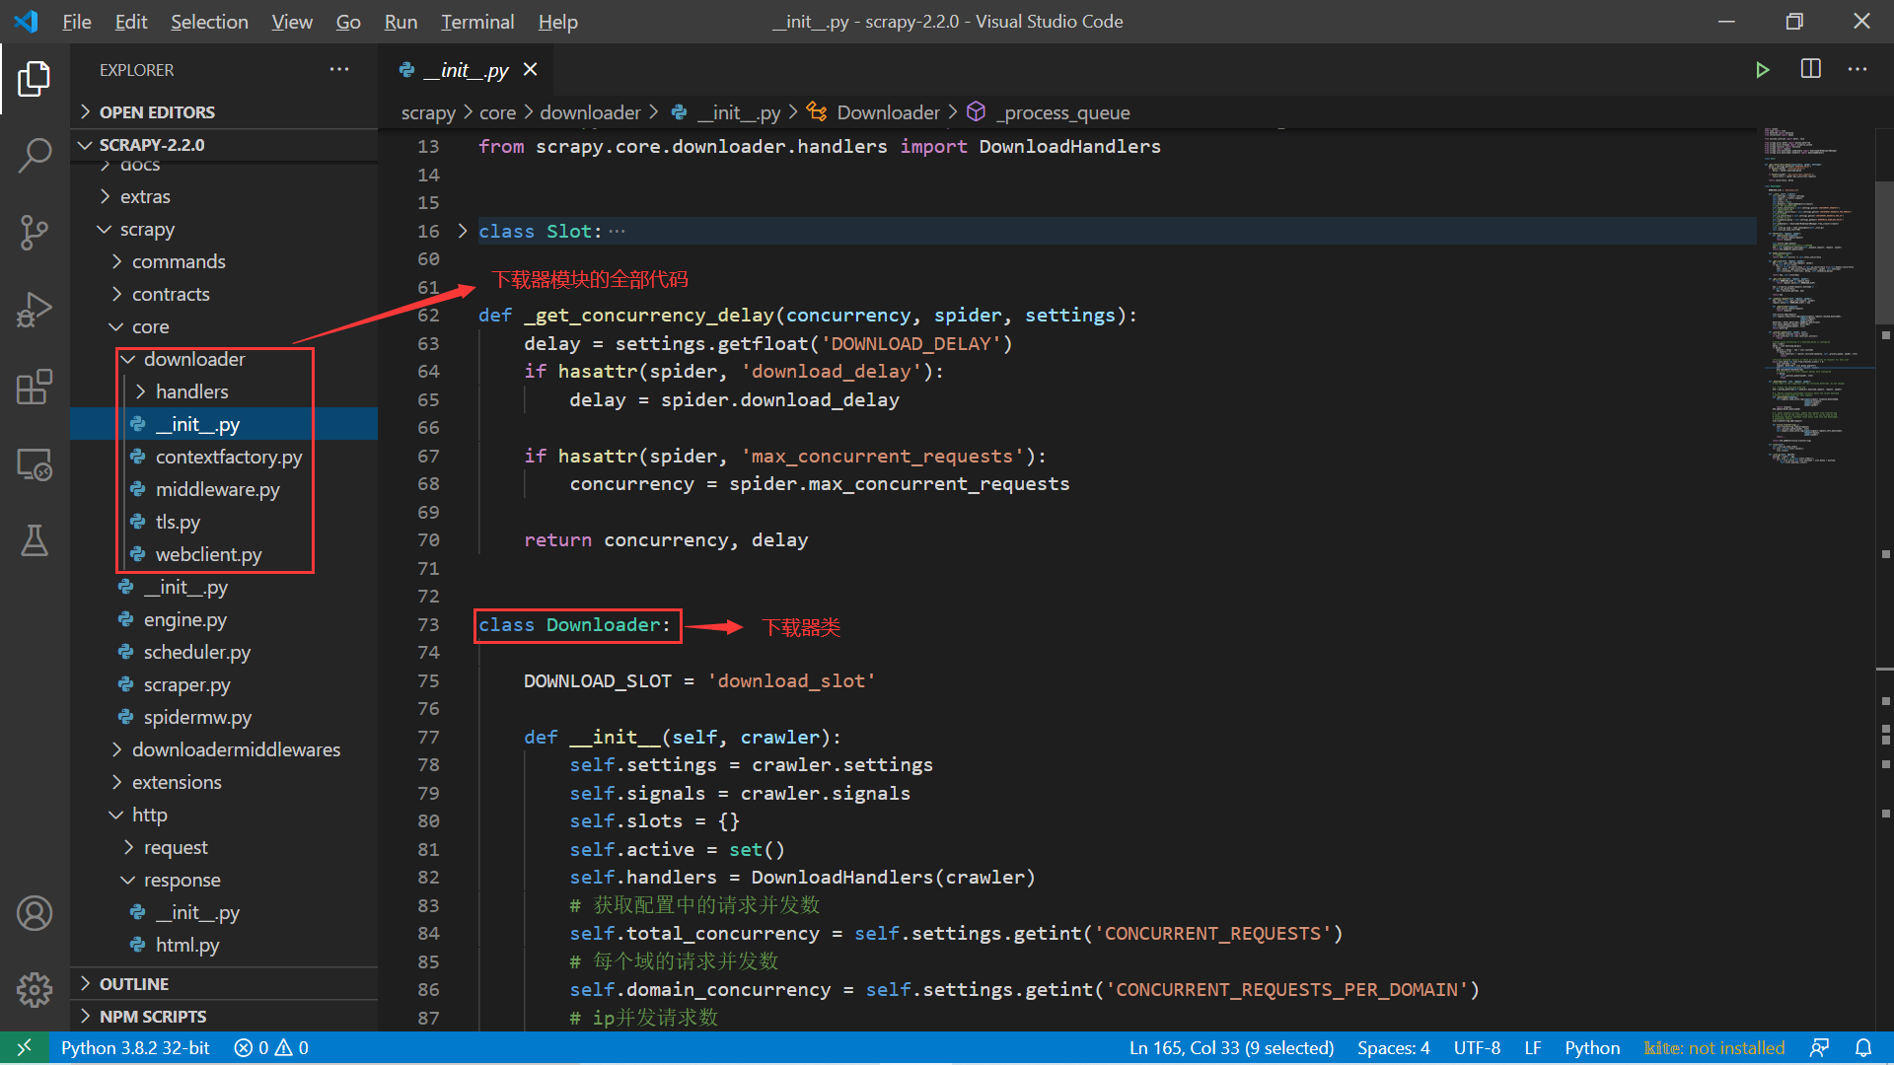1894x1065 pixels.
Task: Open Explorer Views and More Actions
Action: click(339, 69)
